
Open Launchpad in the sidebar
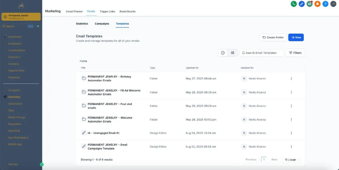15,37
